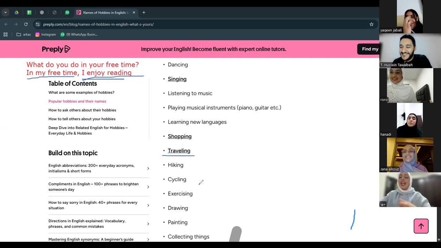Open the apps grid in bookmarks bar

(6, 34)
